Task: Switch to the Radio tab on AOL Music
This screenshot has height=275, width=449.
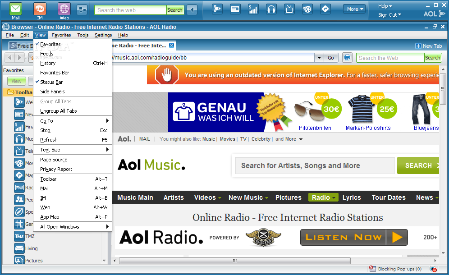Action: (x=323, y=197)
